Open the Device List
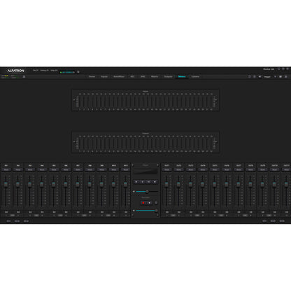Screen dimensions: 291x291 point(269,69)
